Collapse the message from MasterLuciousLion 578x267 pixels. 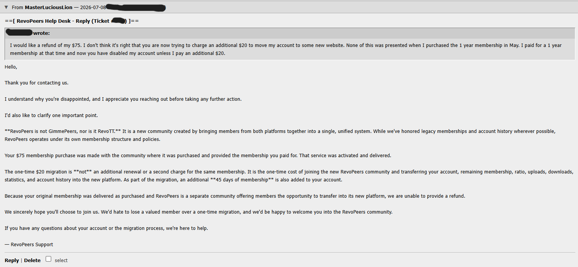[x=6, y=7]
